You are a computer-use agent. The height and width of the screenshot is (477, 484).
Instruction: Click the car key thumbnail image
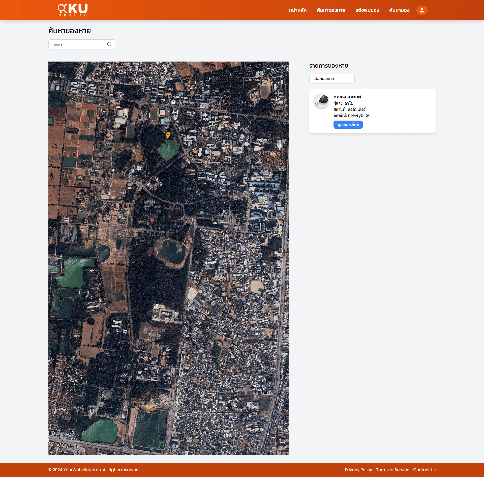coord(321,101)
